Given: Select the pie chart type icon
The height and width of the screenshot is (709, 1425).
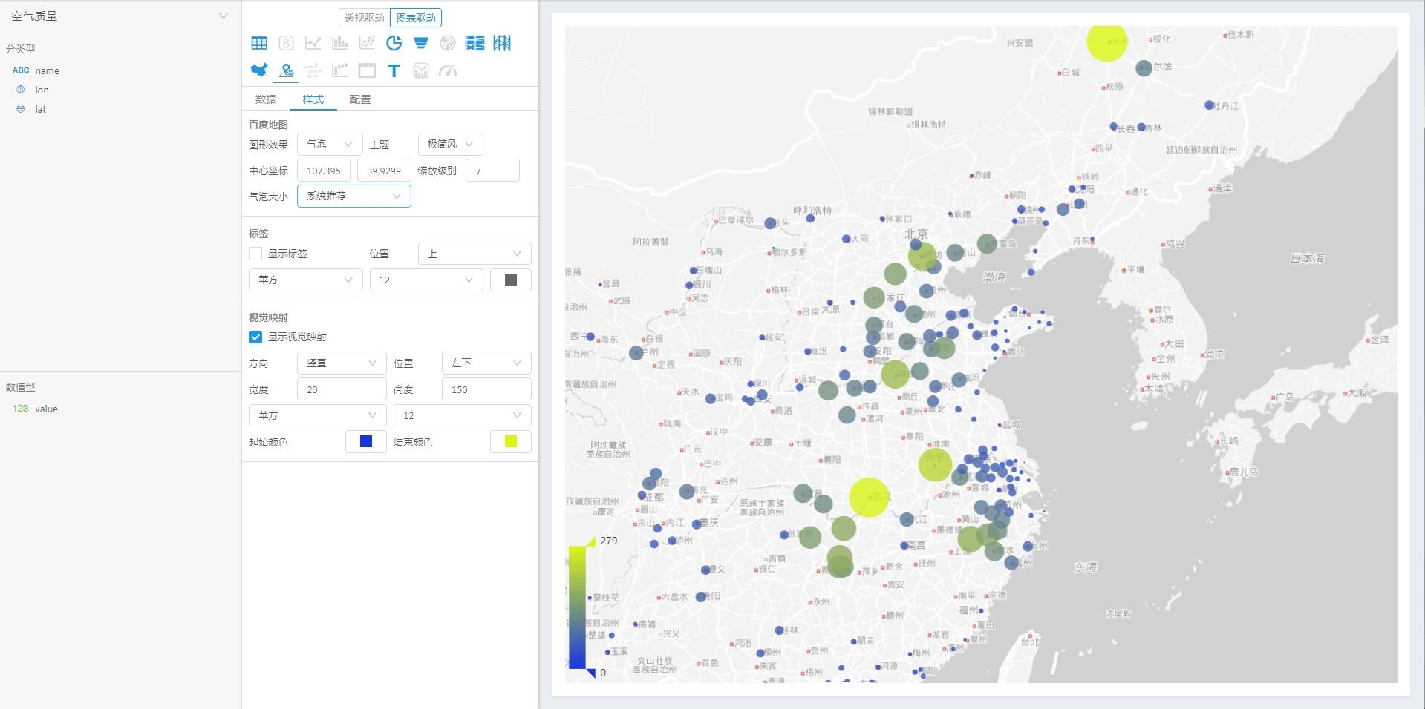Looking at the screenshot, I should (394, 43).
